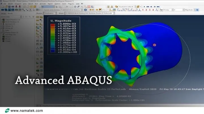Open the Visualization defaults dropdown

click(x=127, y=6)
